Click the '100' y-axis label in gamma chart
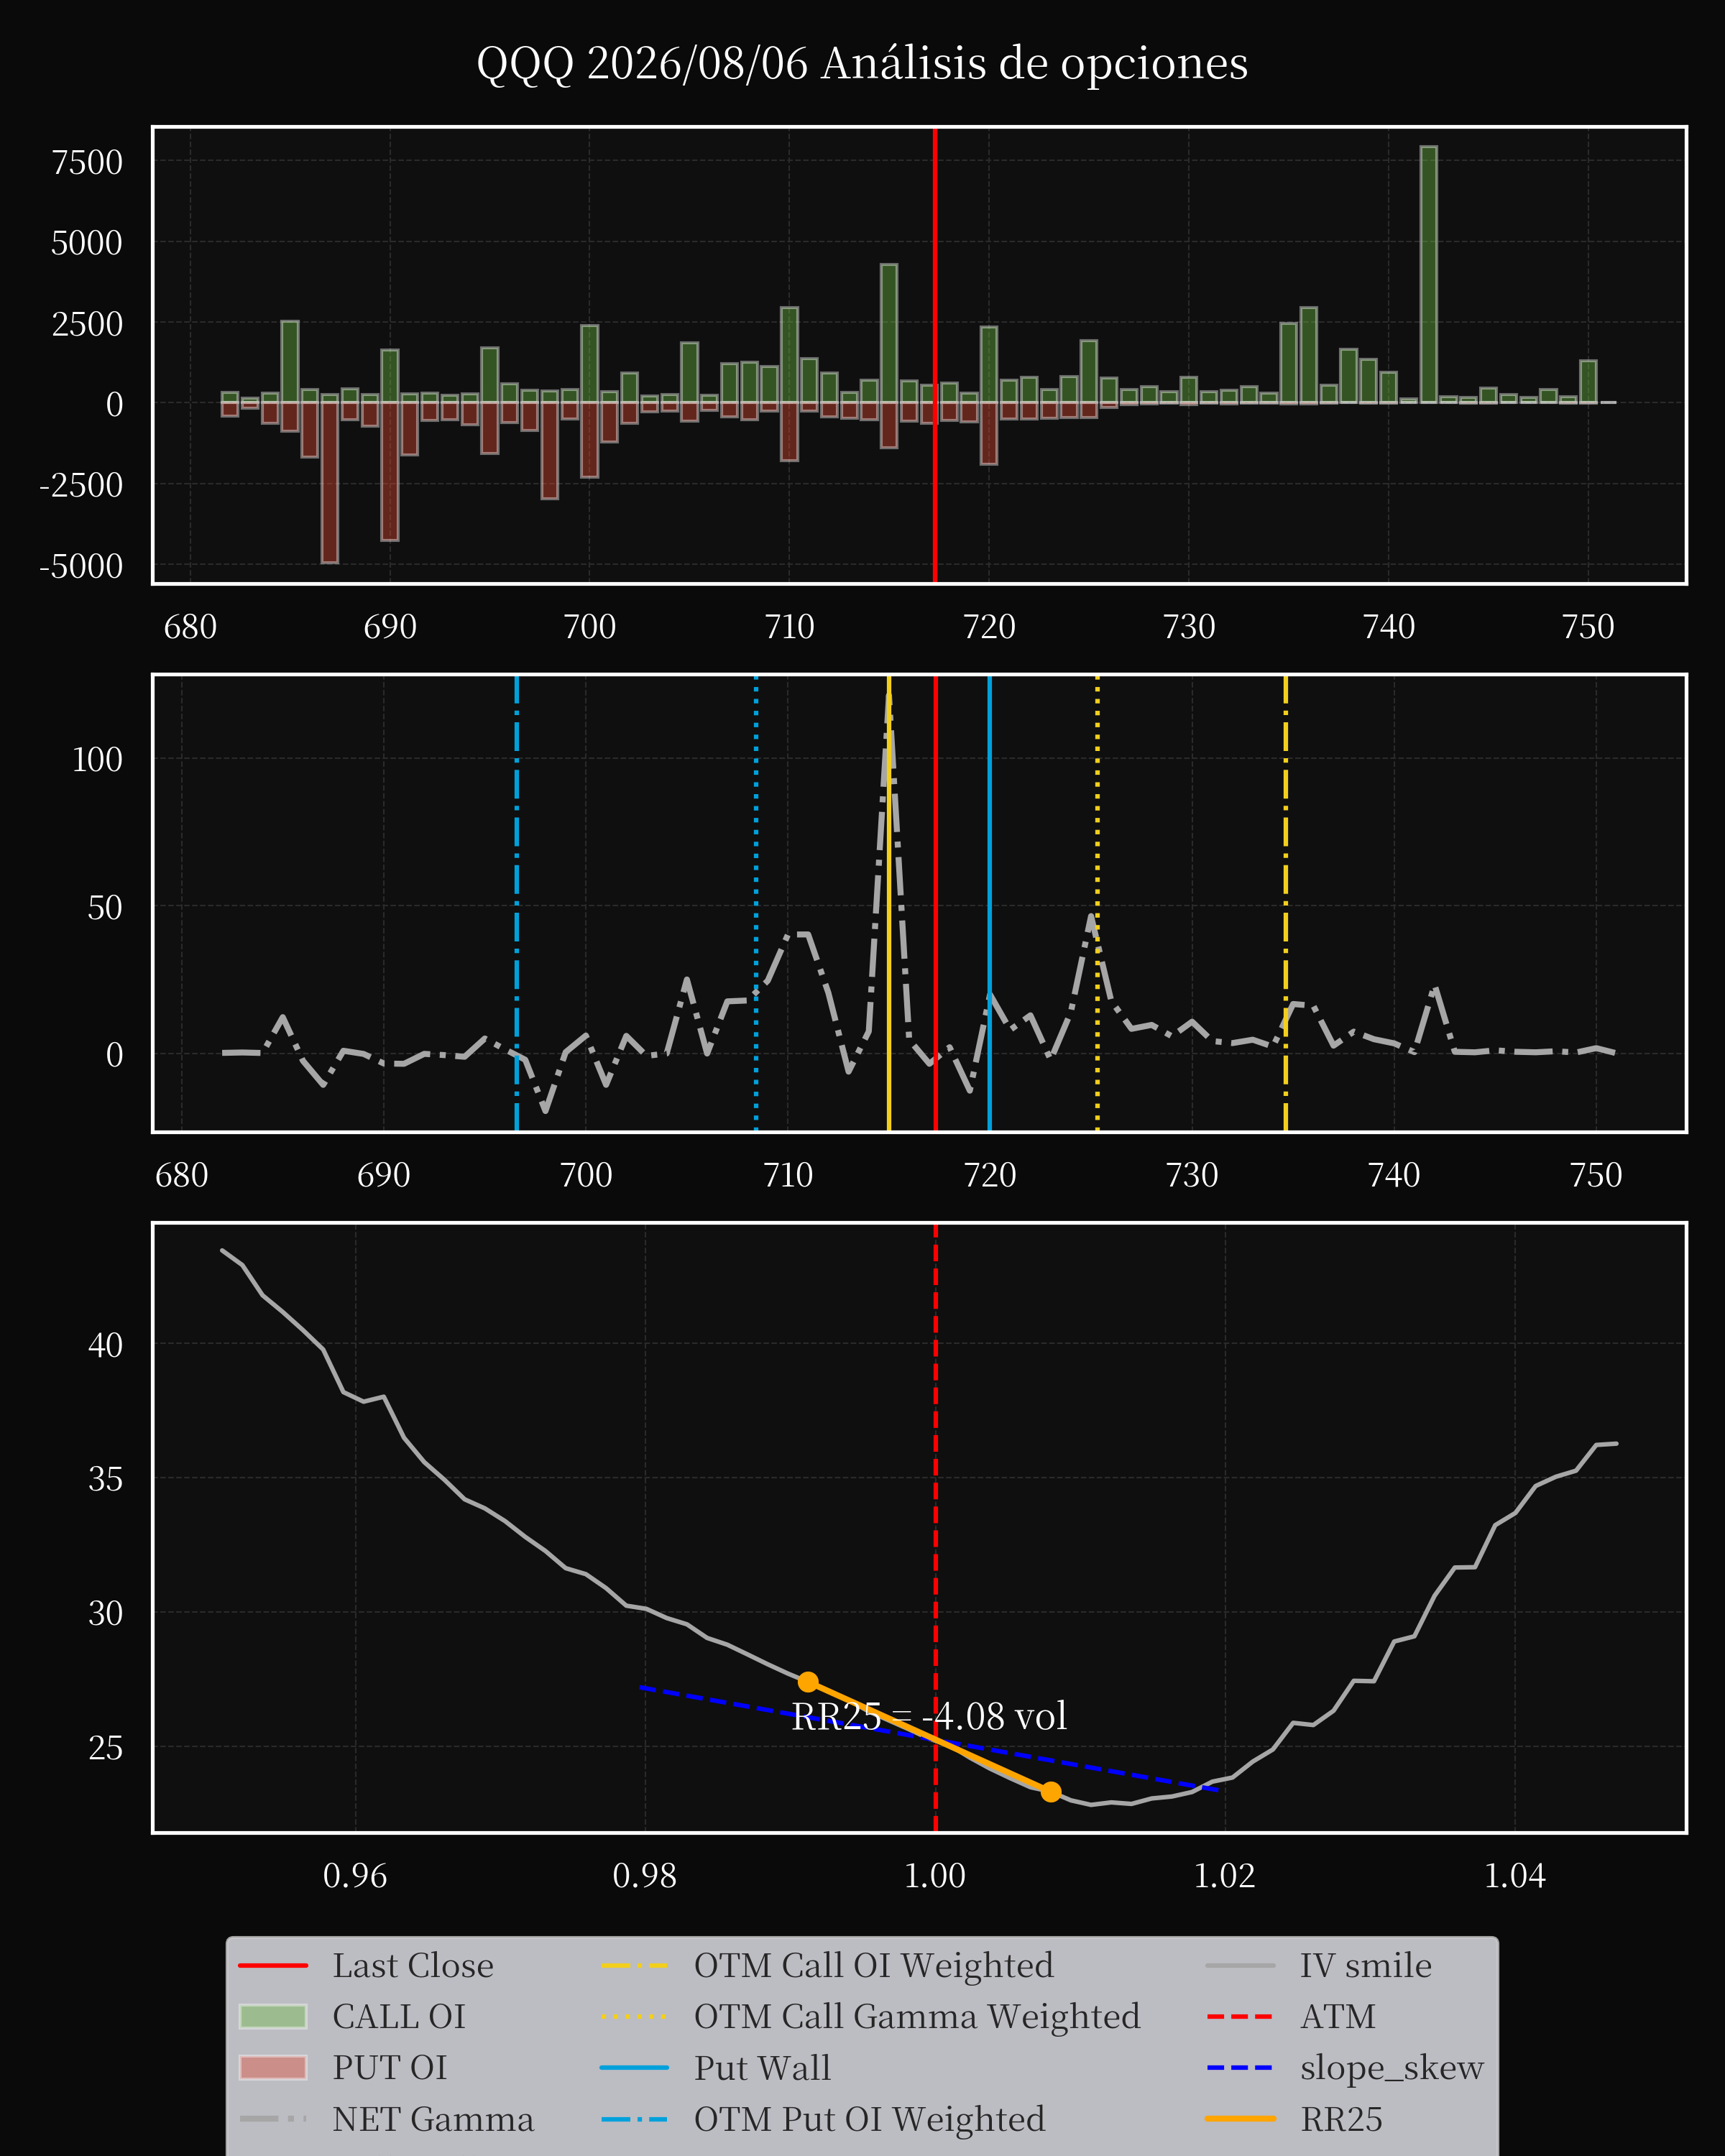1725x2156 pixels. click(97, 759)
